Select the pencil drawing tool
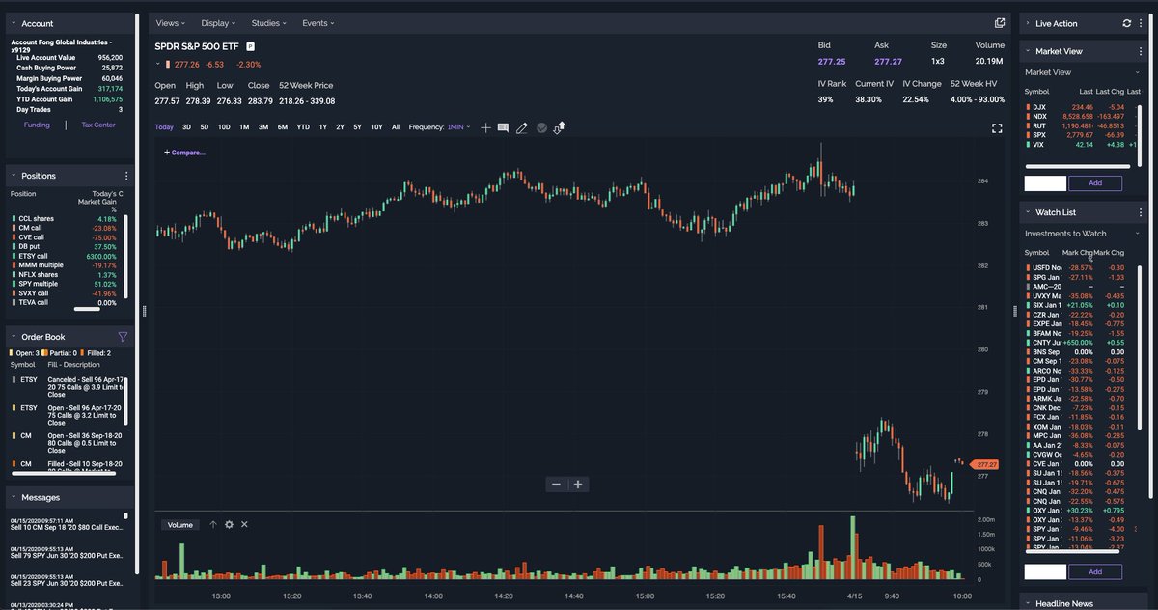Screen dimensions: 1158x610 [x=522, y=127]
